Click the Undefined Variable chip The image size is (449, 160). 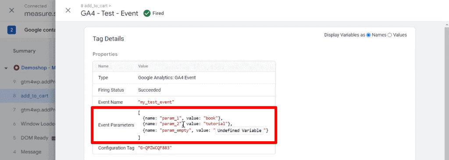239,130
